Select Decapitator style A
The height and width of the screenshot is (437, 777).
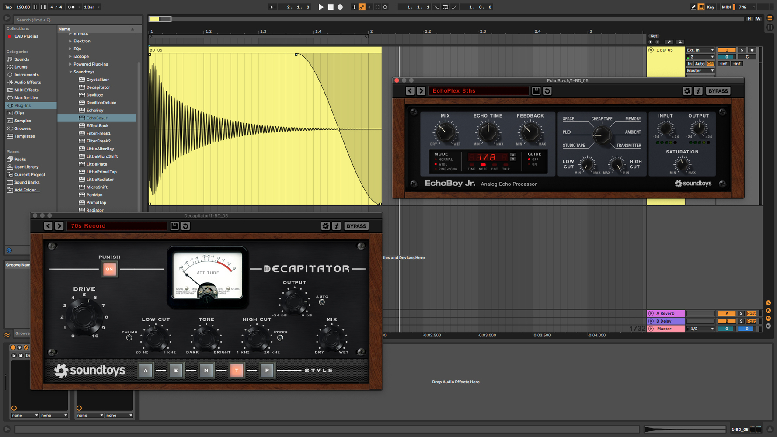(146, 371)
